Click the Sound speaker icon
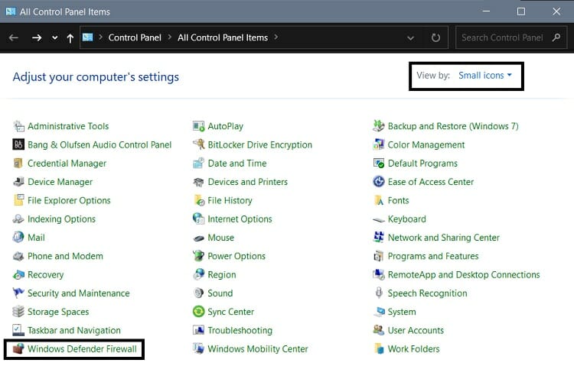 click(199, 293)
